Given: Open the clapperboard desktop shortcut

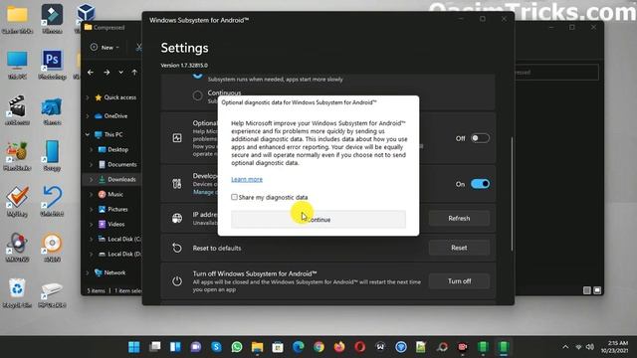Looking at the screenshot, I should coord(17,110).
